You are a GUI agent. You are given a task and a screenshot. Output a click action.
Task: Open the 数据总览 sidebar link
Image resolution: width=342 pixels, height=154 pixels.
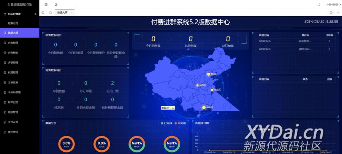13,23
